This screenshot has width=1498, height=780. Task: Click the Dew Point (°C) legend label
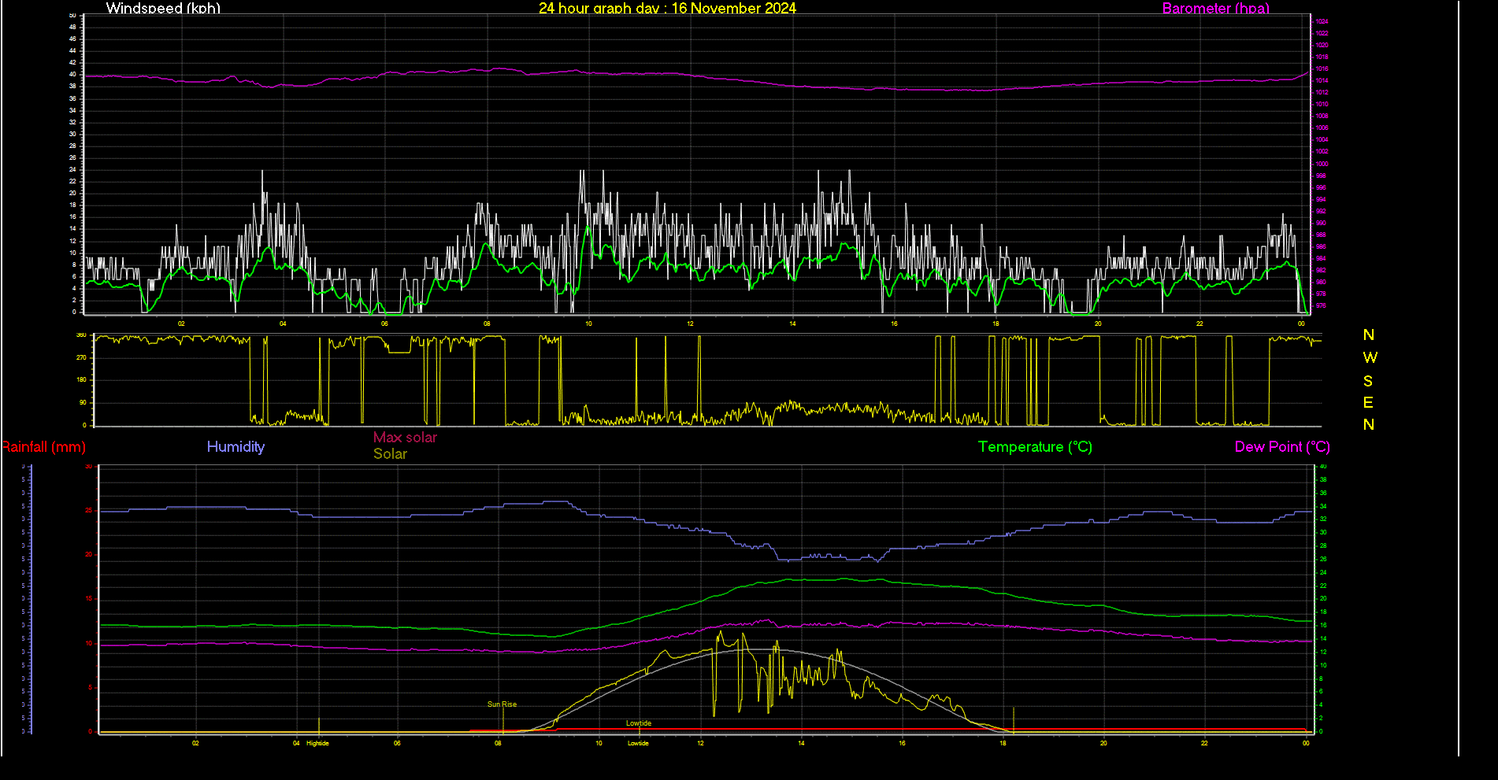coord(1282,447)
